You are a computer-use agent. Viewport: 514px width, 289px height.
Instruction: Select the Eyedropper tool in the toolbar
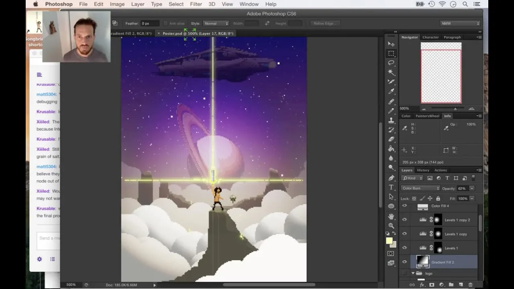click(391, 92)
